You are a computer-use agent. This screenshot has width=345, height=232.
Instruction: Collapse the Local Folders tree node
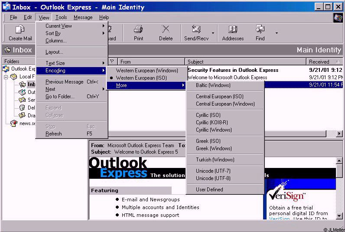[6, 77]
